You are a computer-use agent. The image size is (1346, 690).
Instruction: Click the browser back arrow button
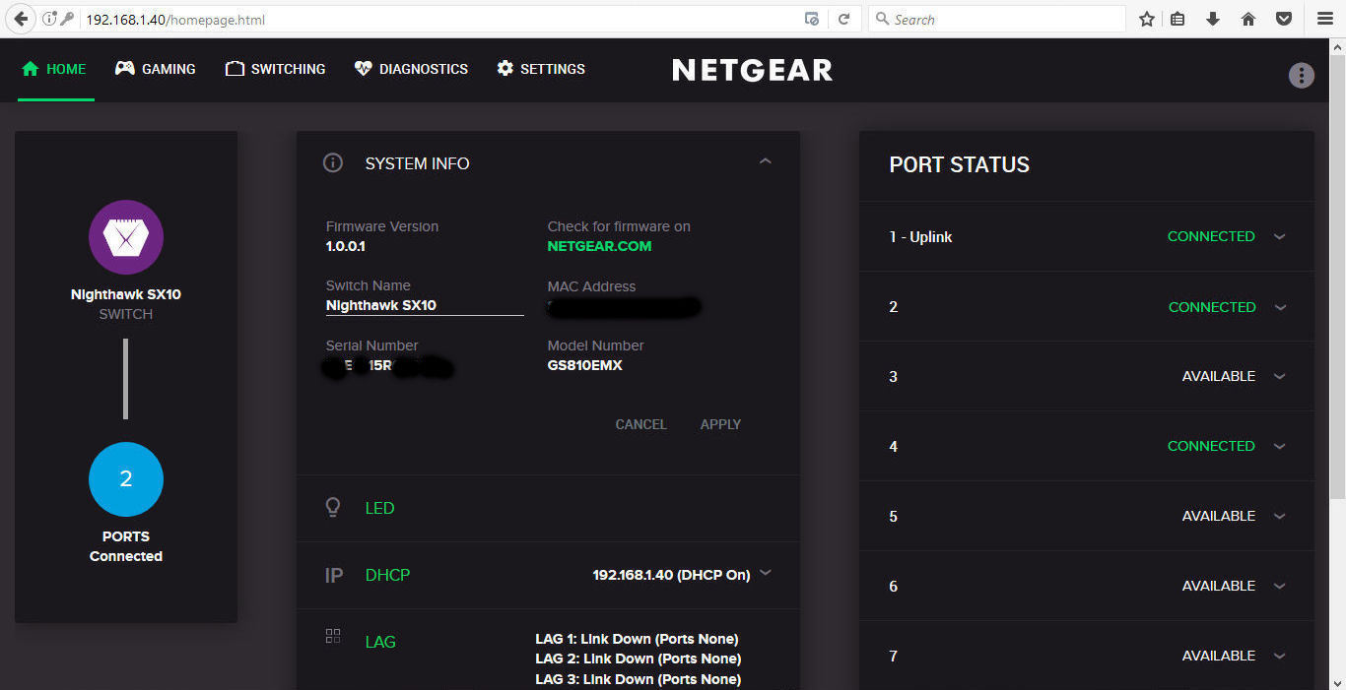pos(21,19)
